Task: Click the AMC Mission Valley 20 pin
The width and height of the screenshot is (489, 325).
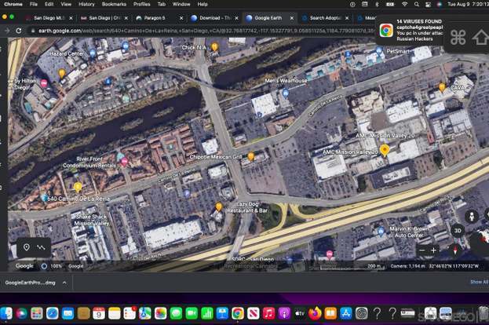Action: click(385, 150)
